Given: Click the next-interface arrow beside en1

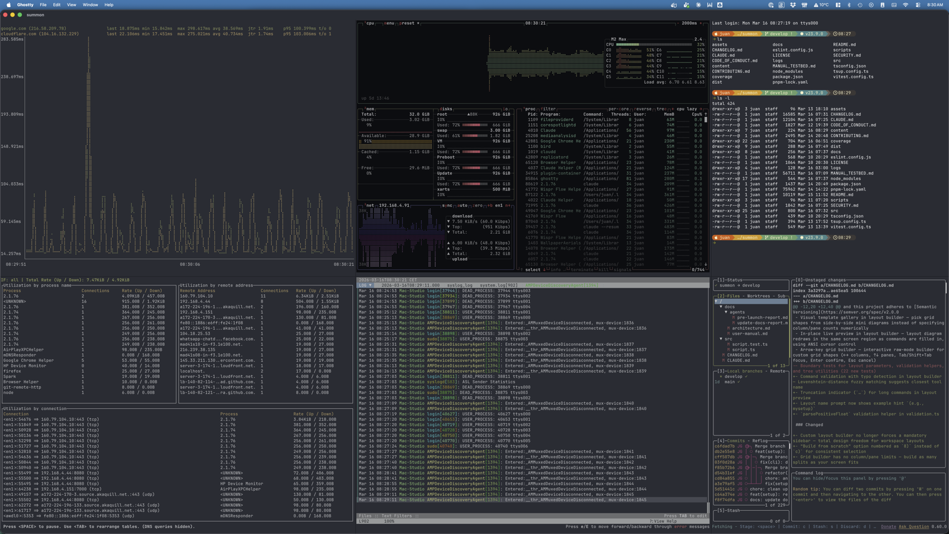Looking at the screenshot, I should coord(509,205).
